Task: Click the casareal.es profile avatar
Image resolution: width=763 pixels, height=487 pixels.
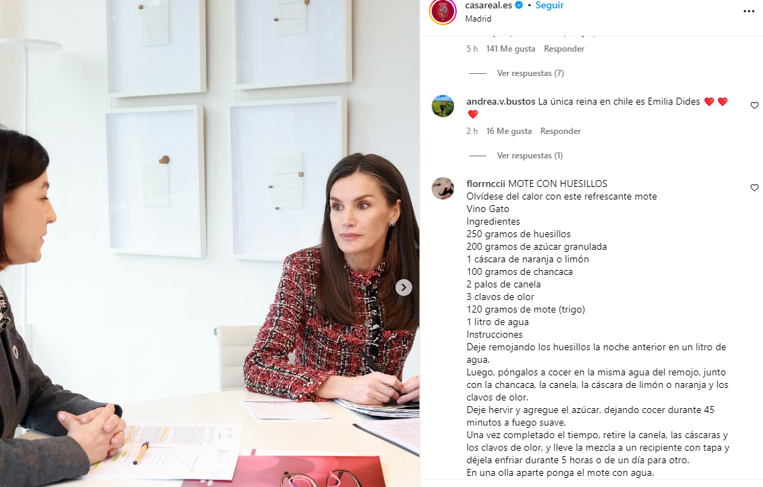Action: pos(443,10)
